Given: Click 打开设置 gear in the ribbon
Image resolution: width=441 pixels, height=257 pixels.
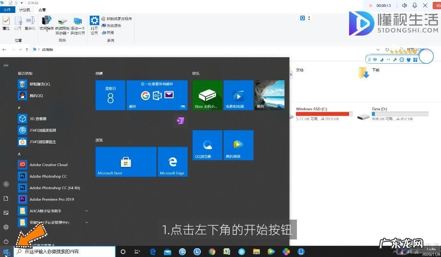Looking at the screenshot, I should pyautogui.click(x=94, y=25).
